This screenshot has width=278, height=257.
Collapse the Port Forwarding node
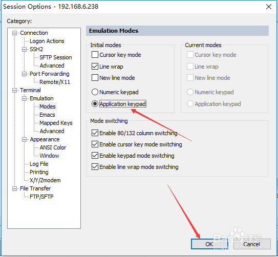click(x=24, y=74)
